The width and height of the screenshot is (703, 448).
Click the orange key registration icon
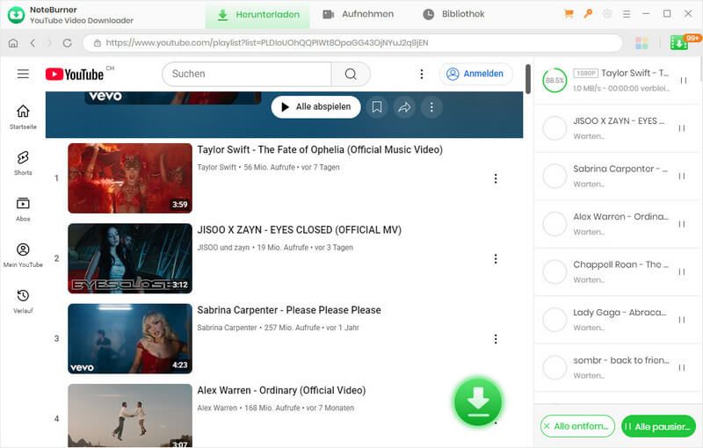pos(589,14)
